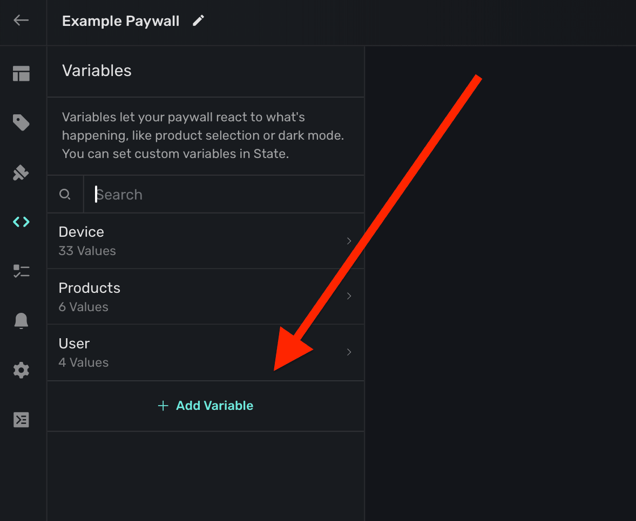Click the back arrow in top-left
The height and width of the screenshot is (521, 636).
[x=21, y=20]
